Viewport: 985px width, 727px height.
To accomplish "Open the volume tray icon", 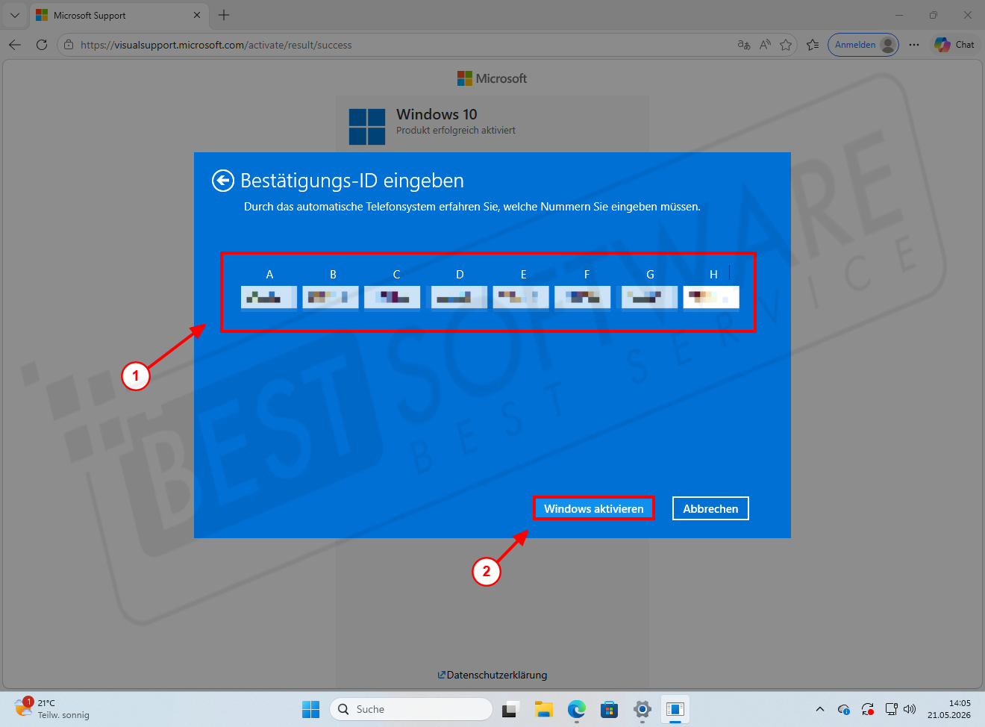I will pyautogui.click(x=910, y=709).
